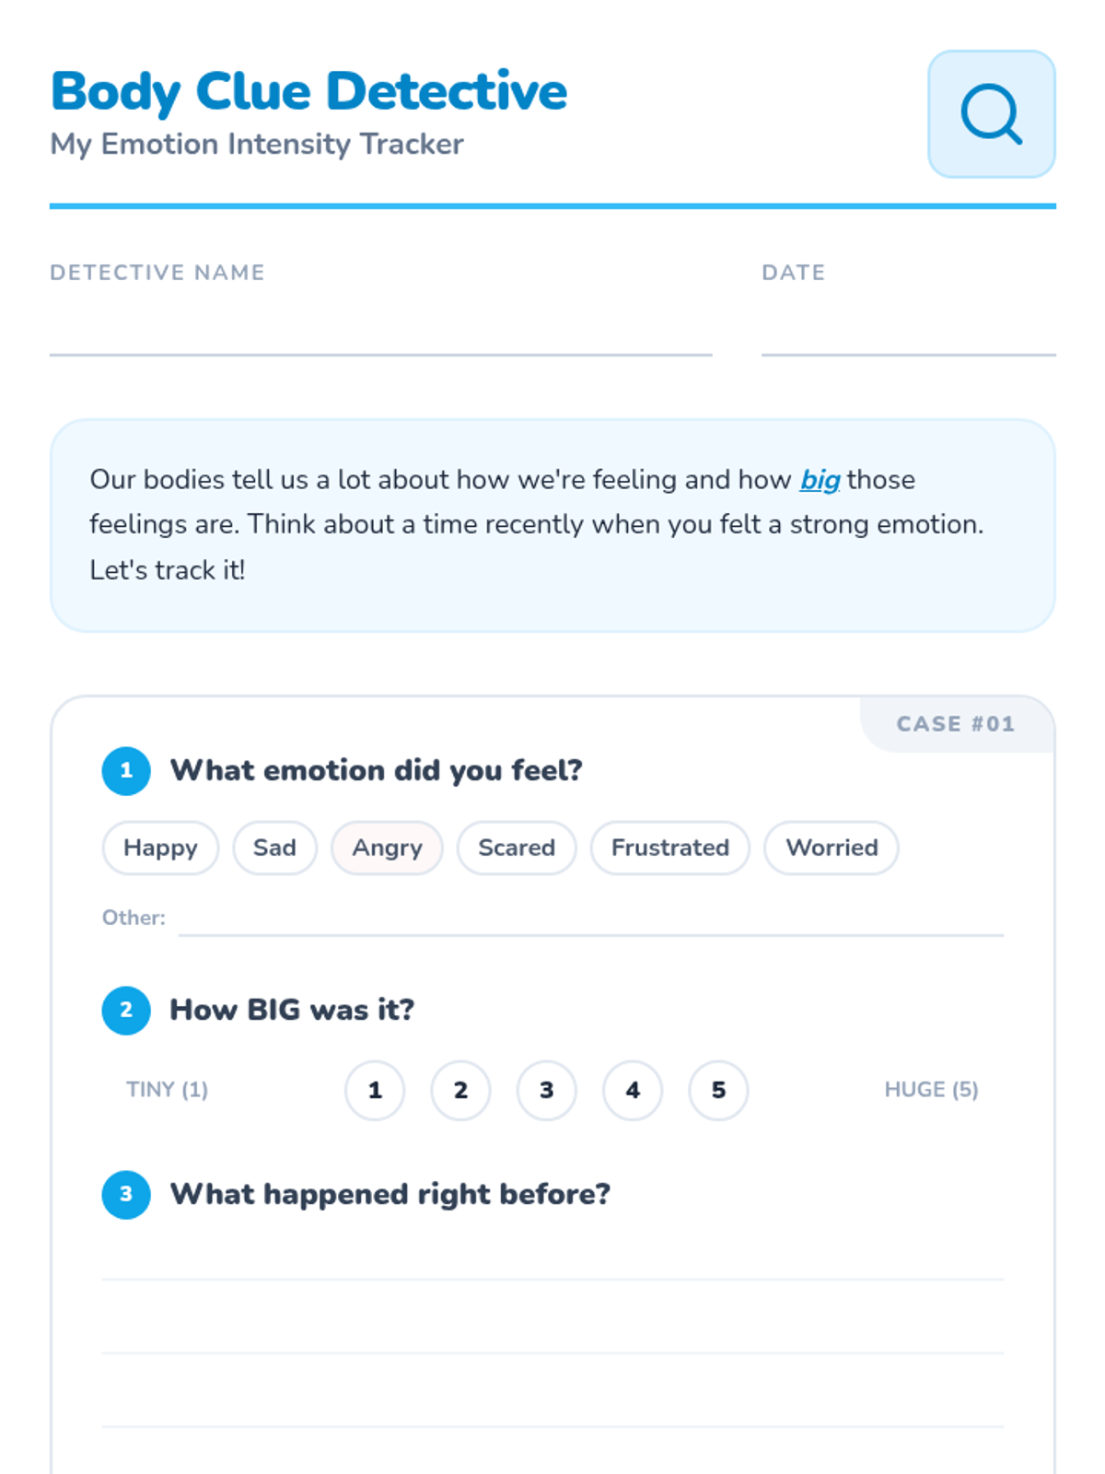Click the Detective Name input line
1105x1474 pixels.
(x=380, y=333)
